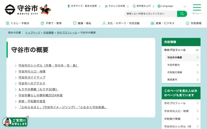Click the あ icon for やさしい日本語
Screen dimensions: 207x129
[x=106, y=6]
